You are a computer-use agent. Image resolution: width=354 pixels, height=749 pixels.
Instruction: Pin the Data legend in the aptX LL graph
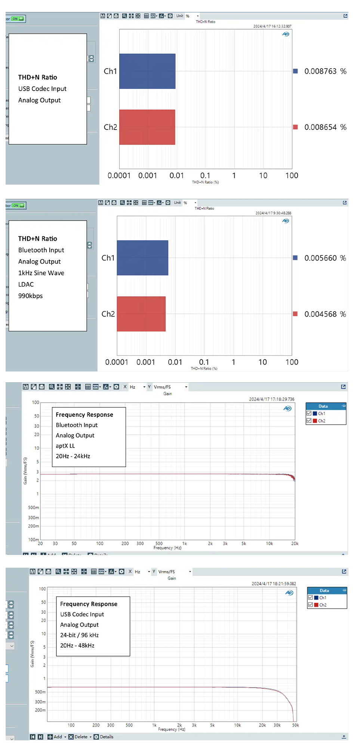coord(344,406)
